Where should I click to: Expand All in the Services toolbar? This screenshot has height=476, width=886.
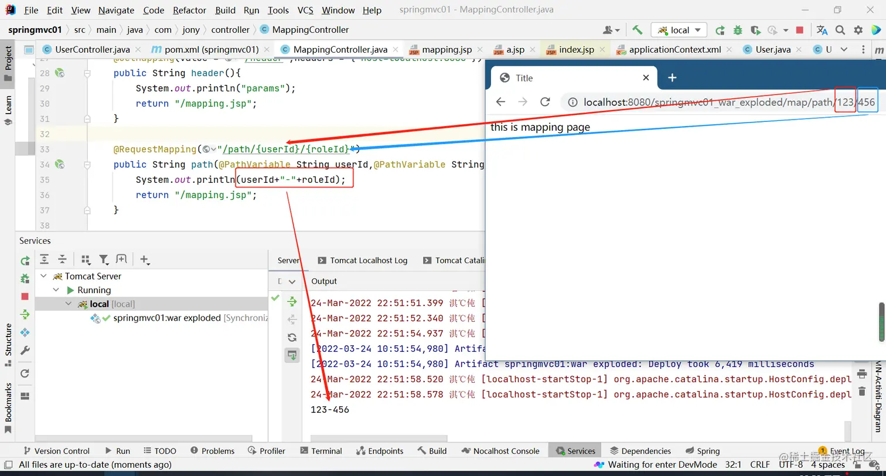[x=44, y=260]
